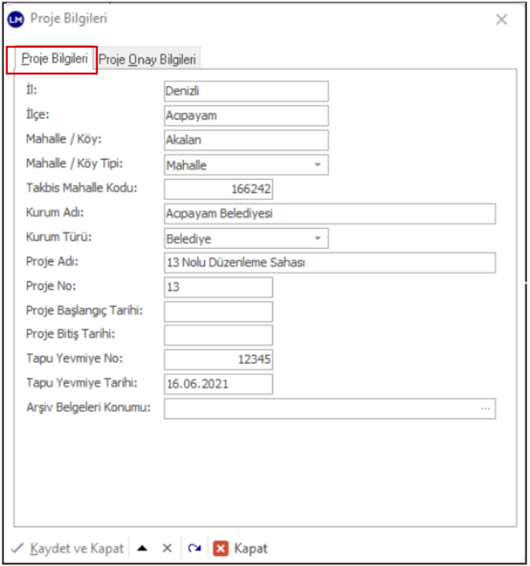Click into the İl field showing Denizli
Screen dimensions: 530x566
pos(246,91)
